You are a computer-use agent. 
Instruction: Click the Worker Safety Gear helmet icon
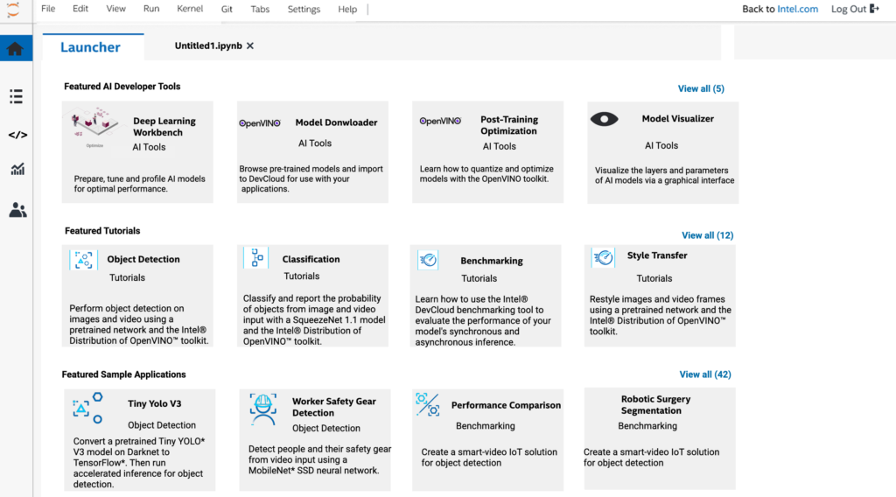point(262,409)
